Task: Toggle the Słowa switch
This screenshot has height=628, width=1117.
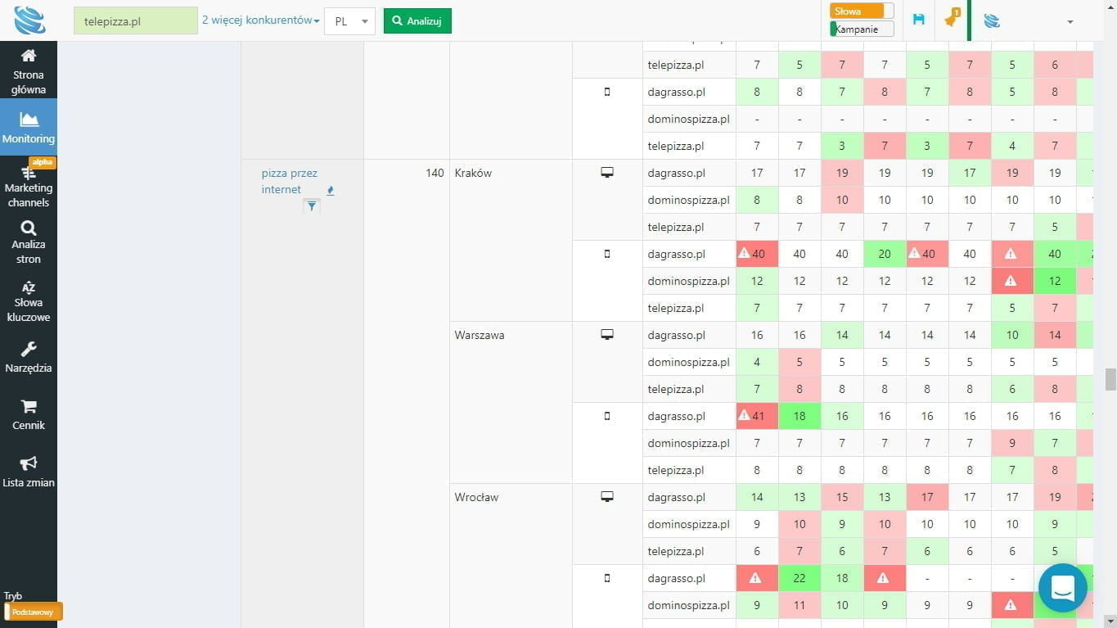Action: tap(861, 11)
